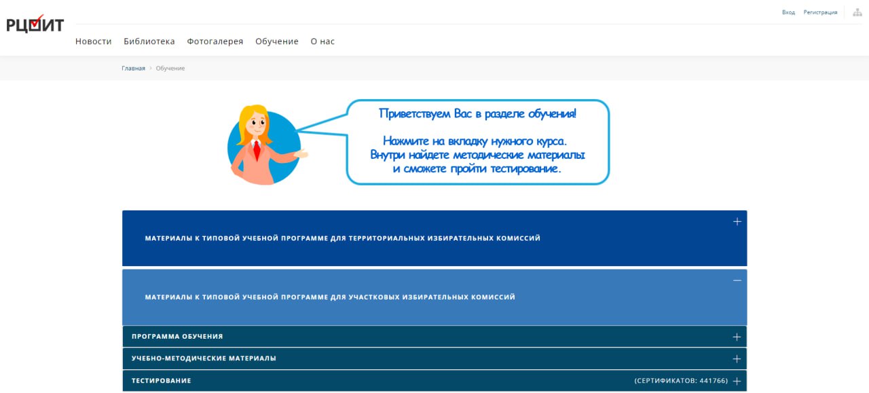Click plus icon in Тестирование row
Screen dimensions: 869x393
tap(737, 381)
